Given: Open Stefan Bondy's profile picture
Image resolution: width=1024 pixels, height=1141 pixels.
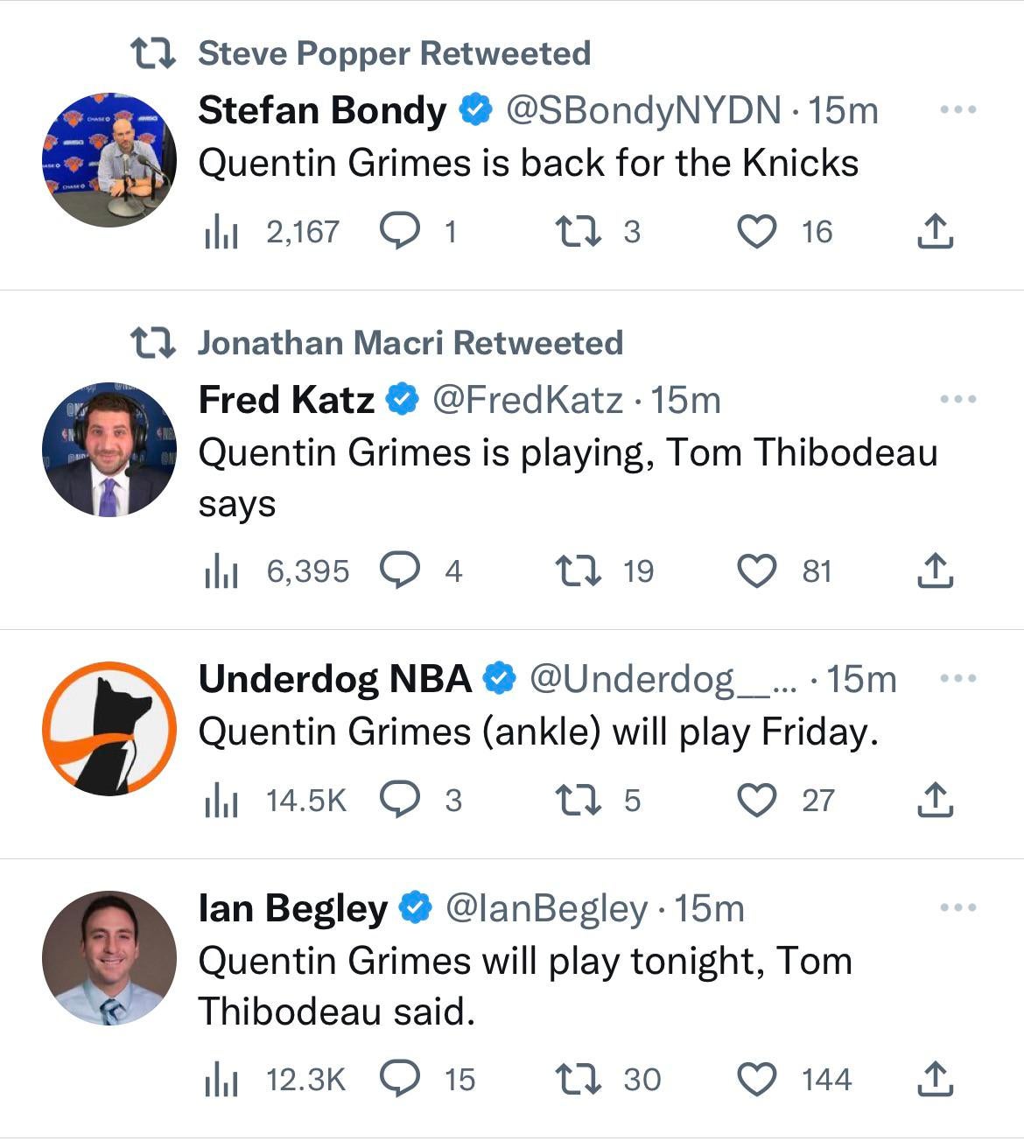Looking at the screenshot, I should coord(109,159).
